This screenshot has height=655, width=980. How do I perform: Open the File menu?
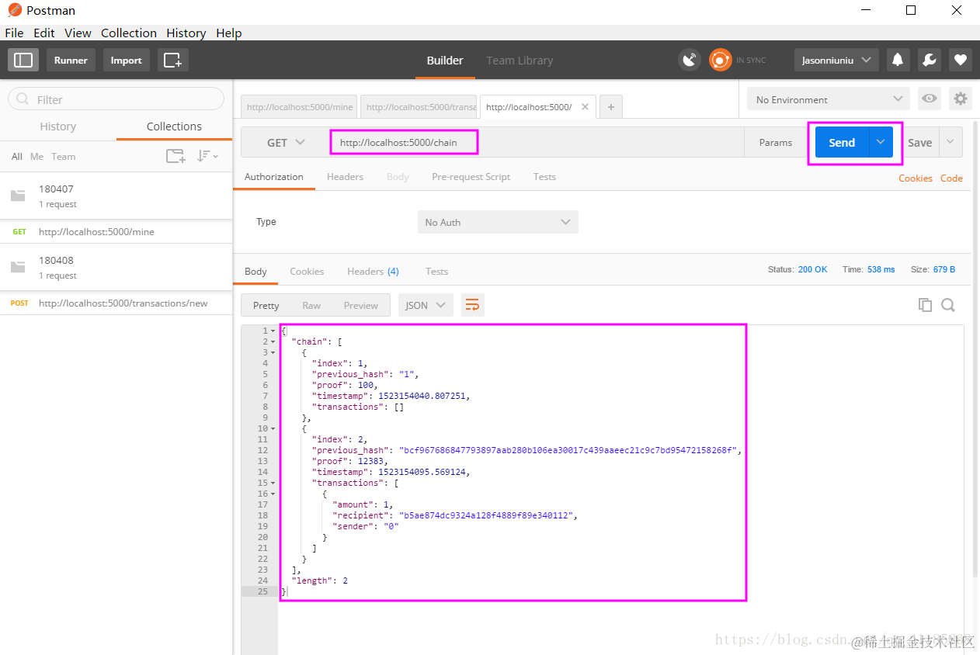[15, 33]
